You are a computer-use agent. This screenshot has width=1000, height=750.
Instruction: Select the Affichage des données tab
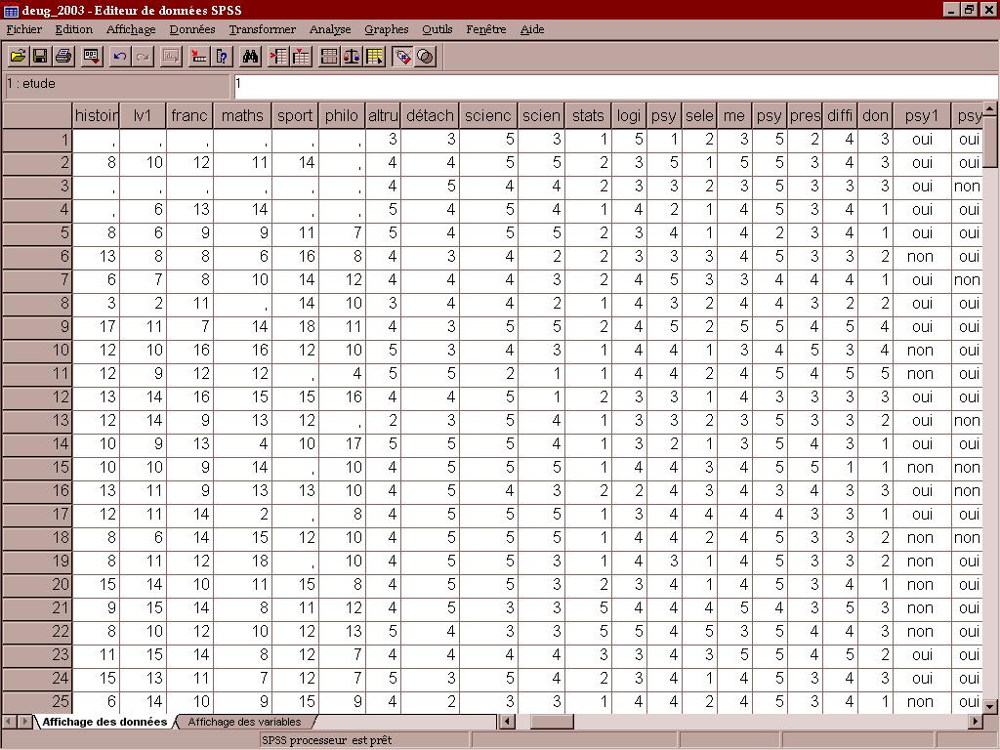coord(104,722)
